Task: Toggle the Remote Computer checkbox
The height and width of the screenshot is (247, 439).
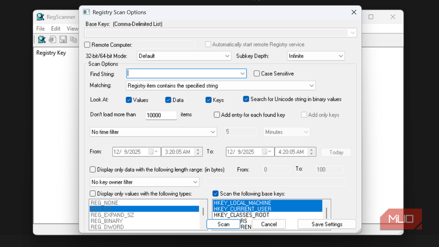Action: tap(87, 45)
